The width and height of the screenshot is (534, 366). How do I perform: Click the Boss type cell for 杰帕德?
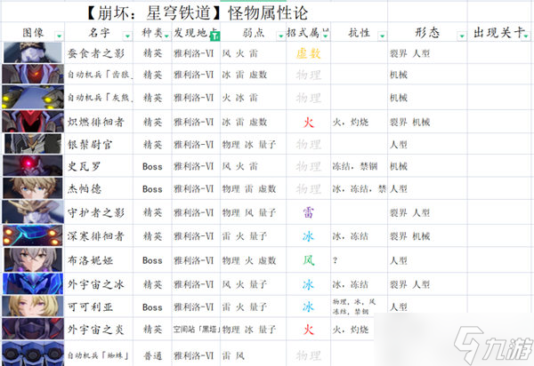pyautogui.click(x=152, y=189)
